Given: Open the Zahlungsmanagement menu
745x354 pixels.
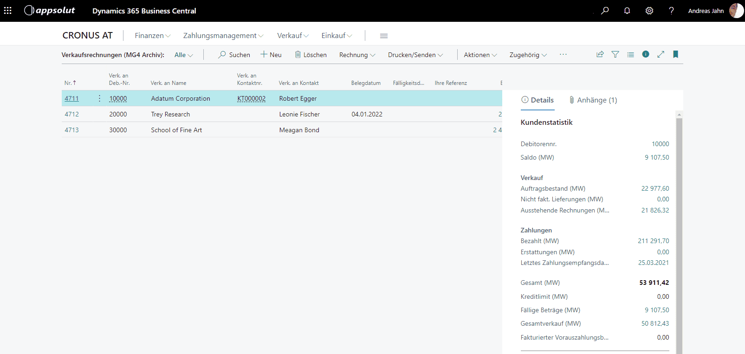Looking at the screenshot, I should click(x=223, y=36).
